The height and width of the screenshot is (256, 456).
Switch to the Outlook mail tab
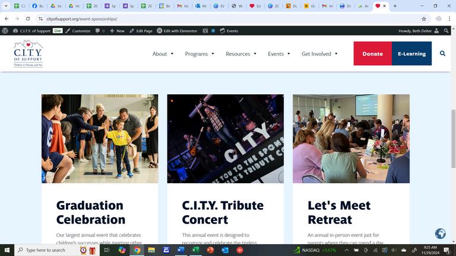pos(201,6)
